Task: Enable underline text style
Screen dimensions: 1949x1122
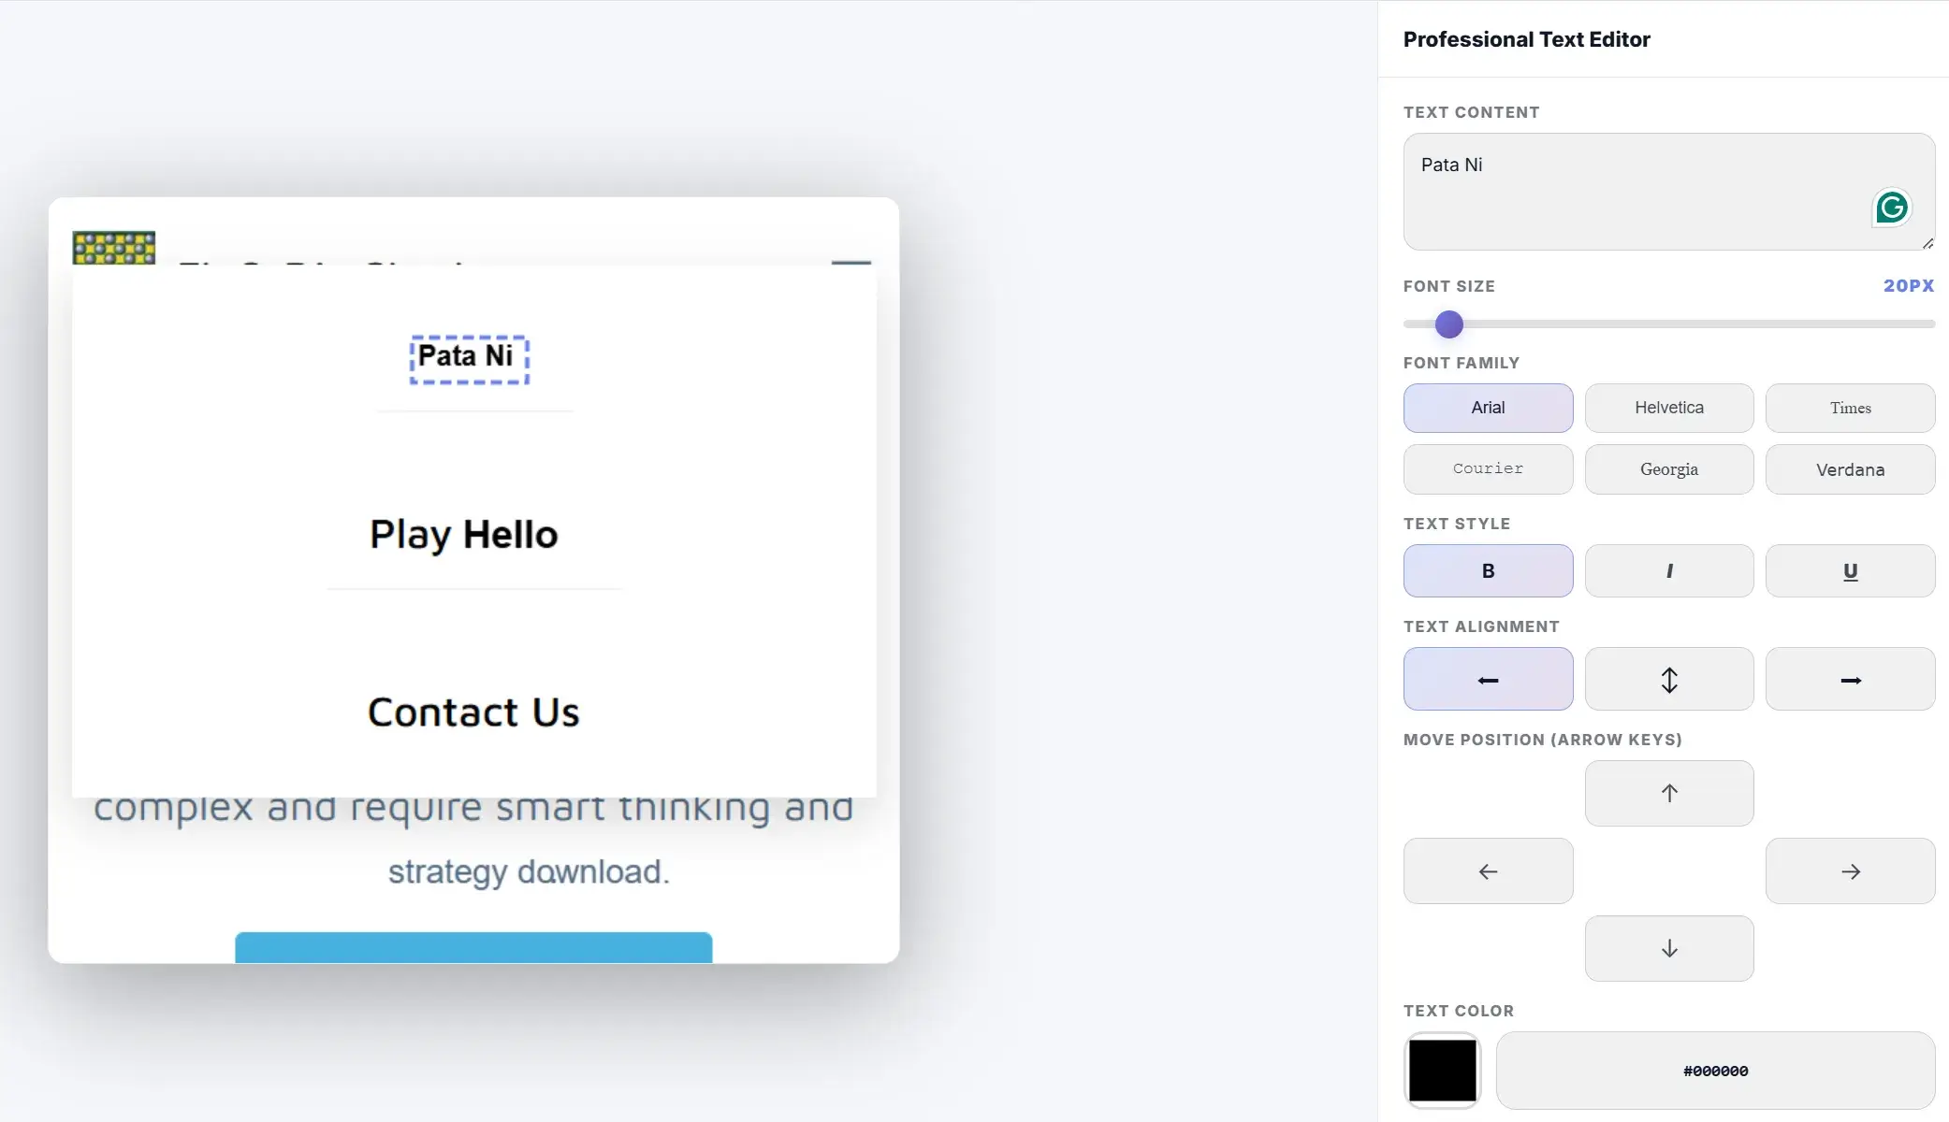Action: click(x=1851, y=570)
